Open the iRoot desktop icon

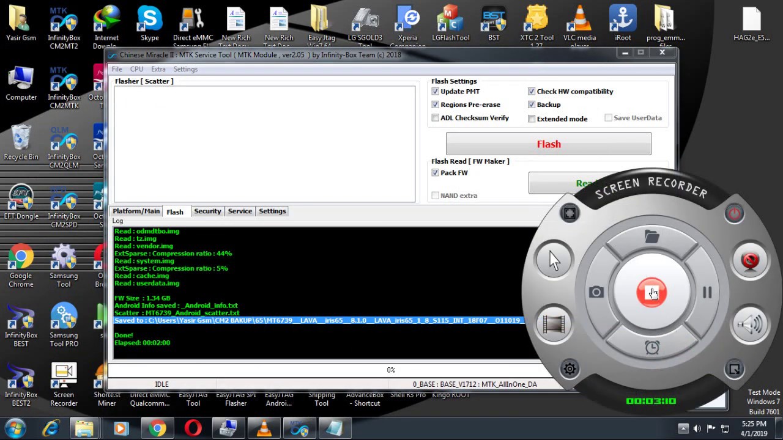[623, 24]
